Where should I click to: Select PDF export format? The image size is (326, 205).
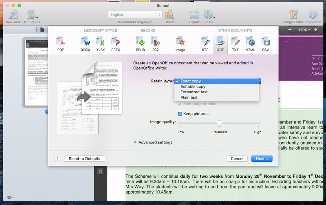coord(61,44)
